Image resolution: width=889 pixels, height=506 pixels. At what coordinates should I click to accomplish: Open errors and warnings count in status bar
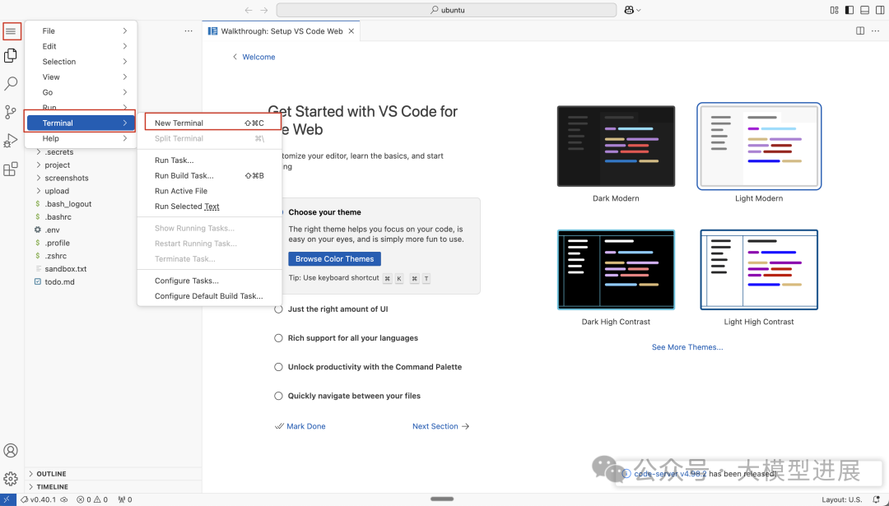(92, 499)
